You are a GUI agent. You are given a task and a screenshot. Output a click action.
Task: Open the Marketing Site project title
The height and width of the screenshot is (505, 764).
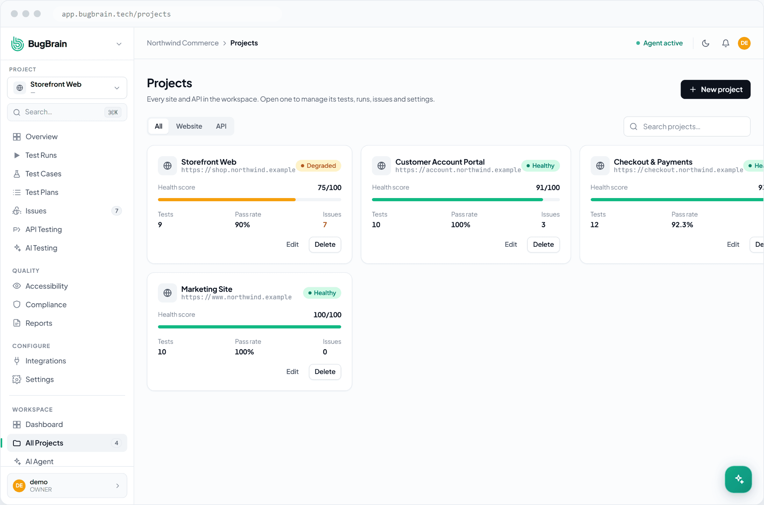(x=207, y=289)
